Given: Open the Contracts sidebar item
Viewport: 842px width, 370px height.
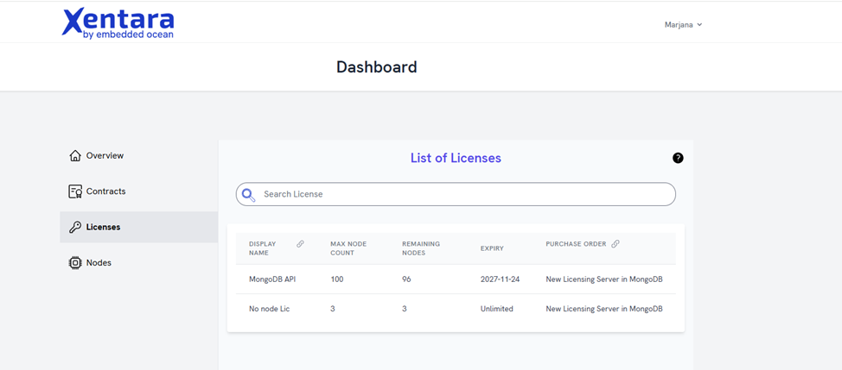Looking at the screenshot, I should tap(138, 191).
